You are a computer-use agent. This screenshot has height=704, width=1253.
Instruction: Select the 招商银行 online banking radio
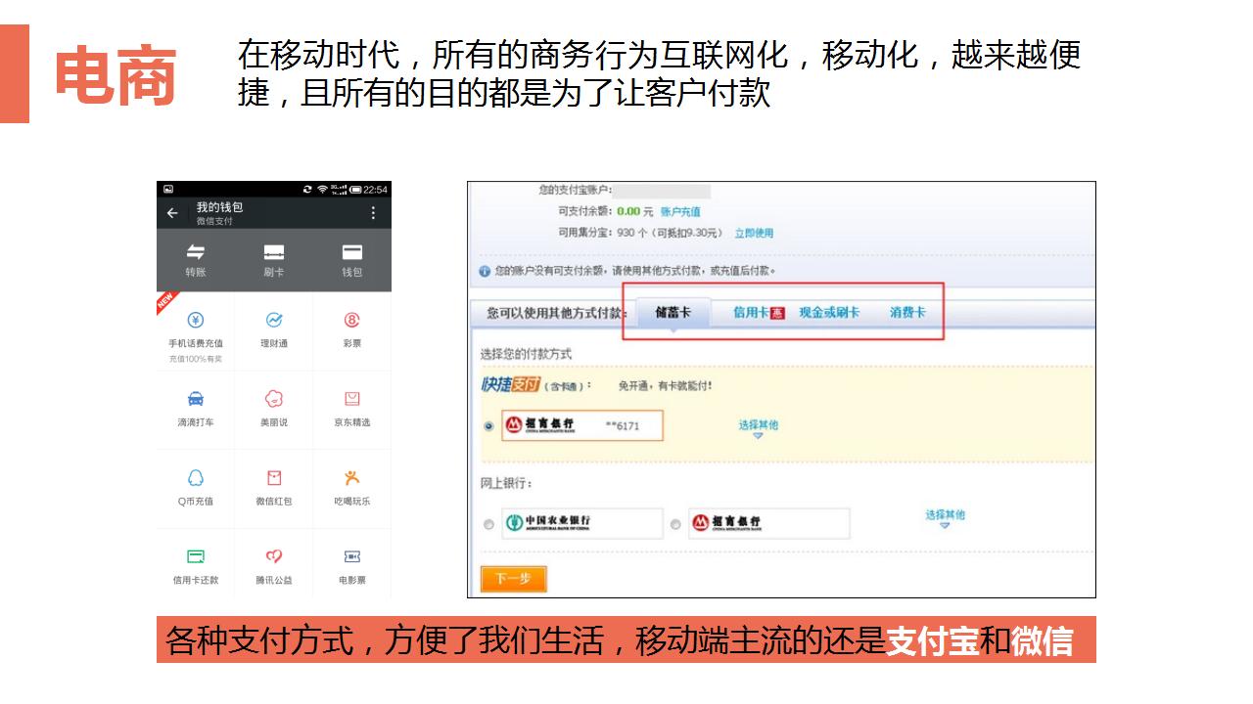(x=675, y=524)
